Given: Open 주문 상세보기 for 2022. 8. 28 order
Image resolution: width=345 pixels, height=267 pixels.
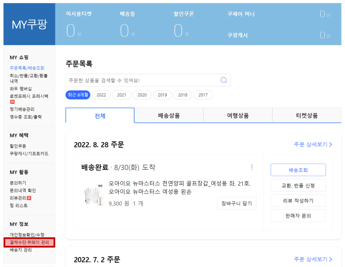Looking at the screenshot, I should (x=313, y=144).
